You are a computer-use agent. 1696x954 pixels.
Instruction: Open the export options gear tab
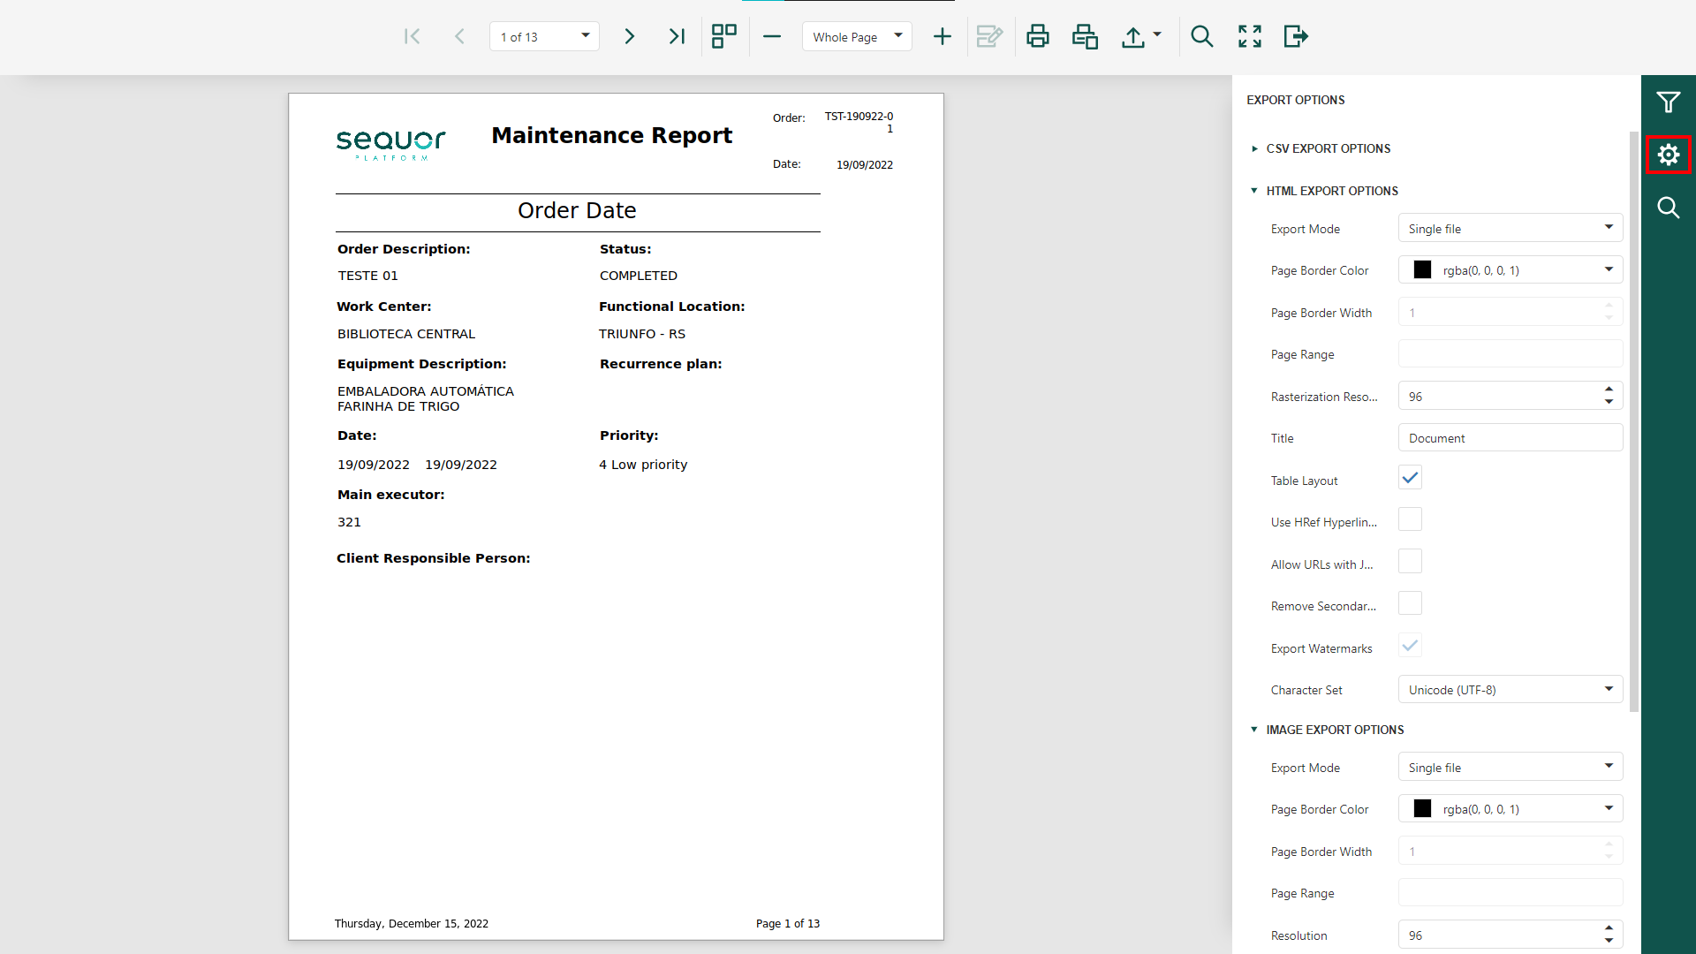(x=1668, y=155)
